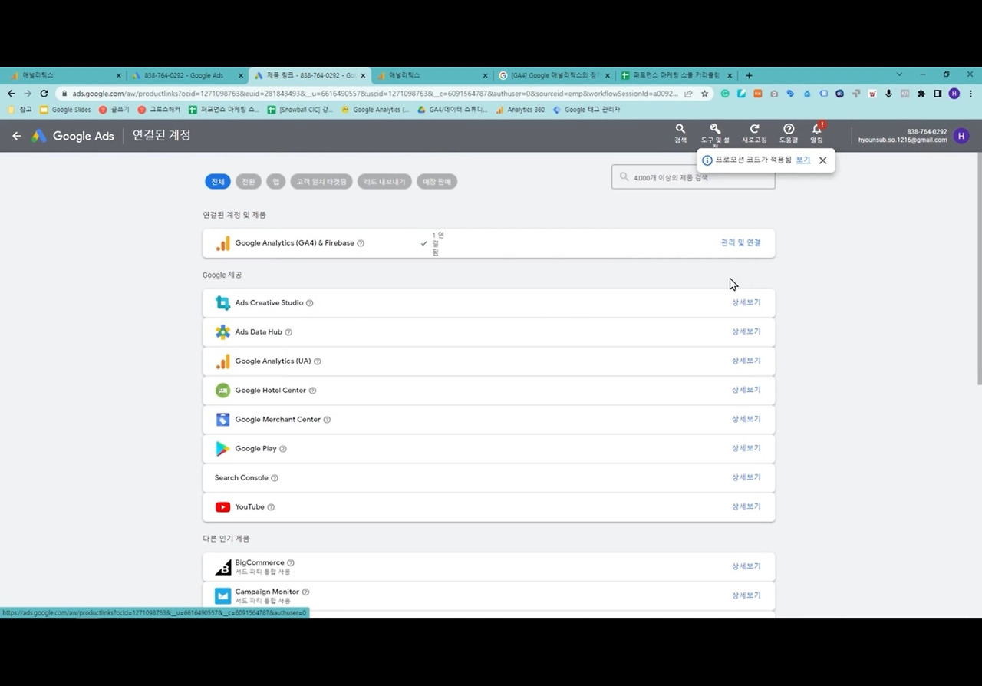Click the page vertical scrollbar

tap(978, 269)
